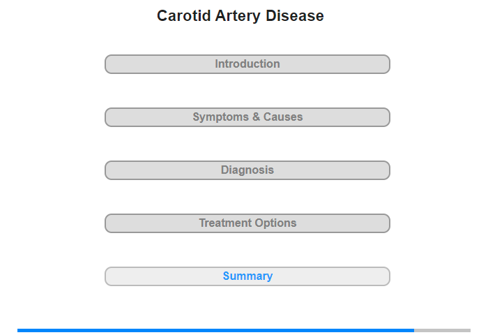Open the Symptoms & Causes section
This screenshot has height=335, width=488.
point(247,117)
